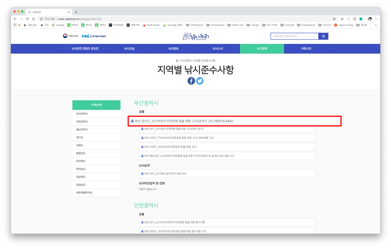The width and height of the screenshot is (391, 248).
Task: Click the Facebook share icon
Action: (x=191, y=81)
